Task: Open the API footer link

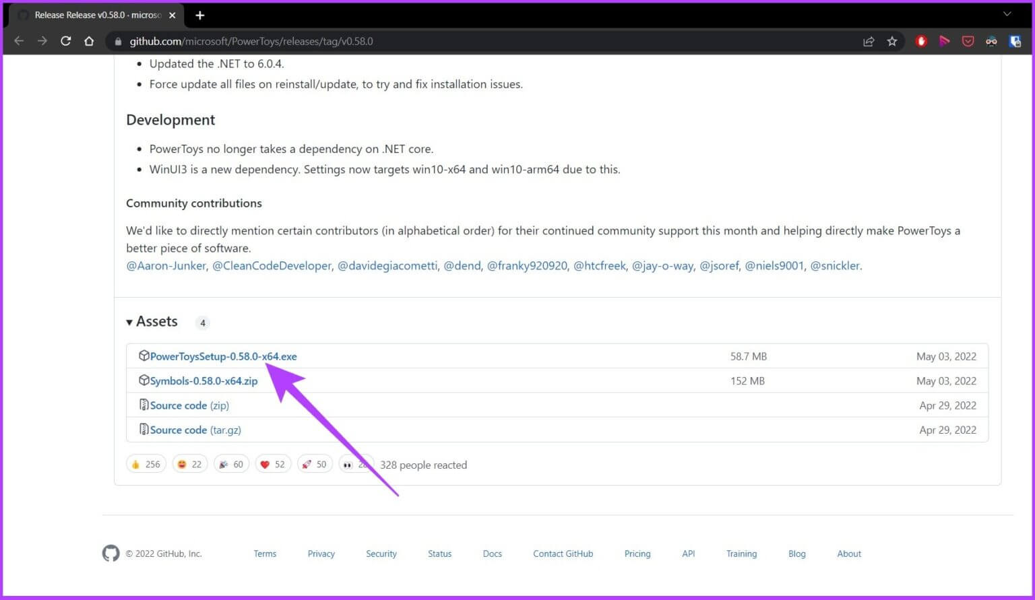Action: pyautogui.click(x=688, y=554)
